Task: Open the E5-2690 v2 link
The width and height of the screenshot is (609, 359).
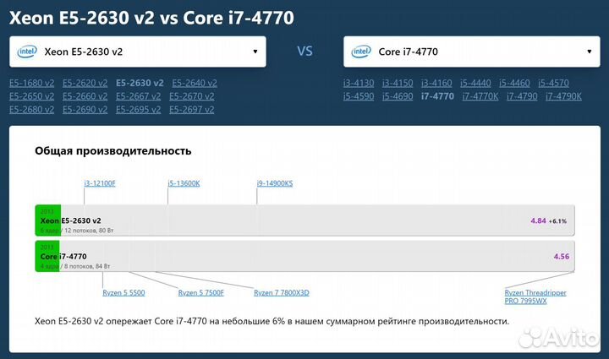Action: [x=85, y=109]
